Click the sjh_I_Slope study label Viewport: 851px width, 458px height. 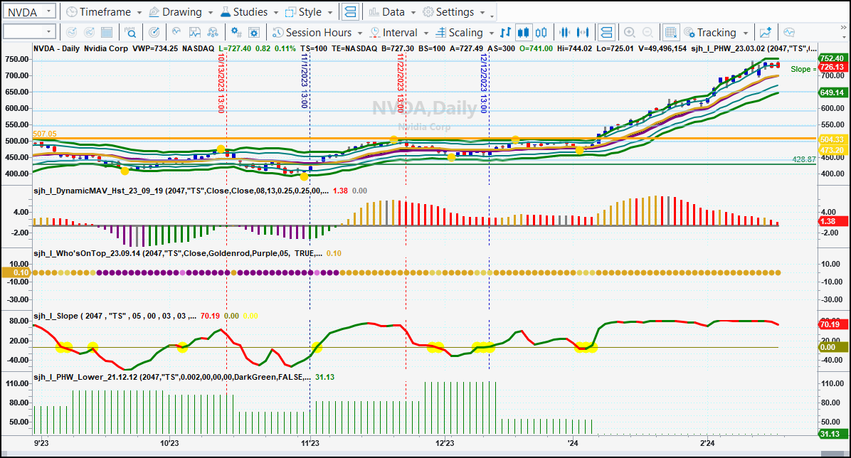(x=115, y=315)
